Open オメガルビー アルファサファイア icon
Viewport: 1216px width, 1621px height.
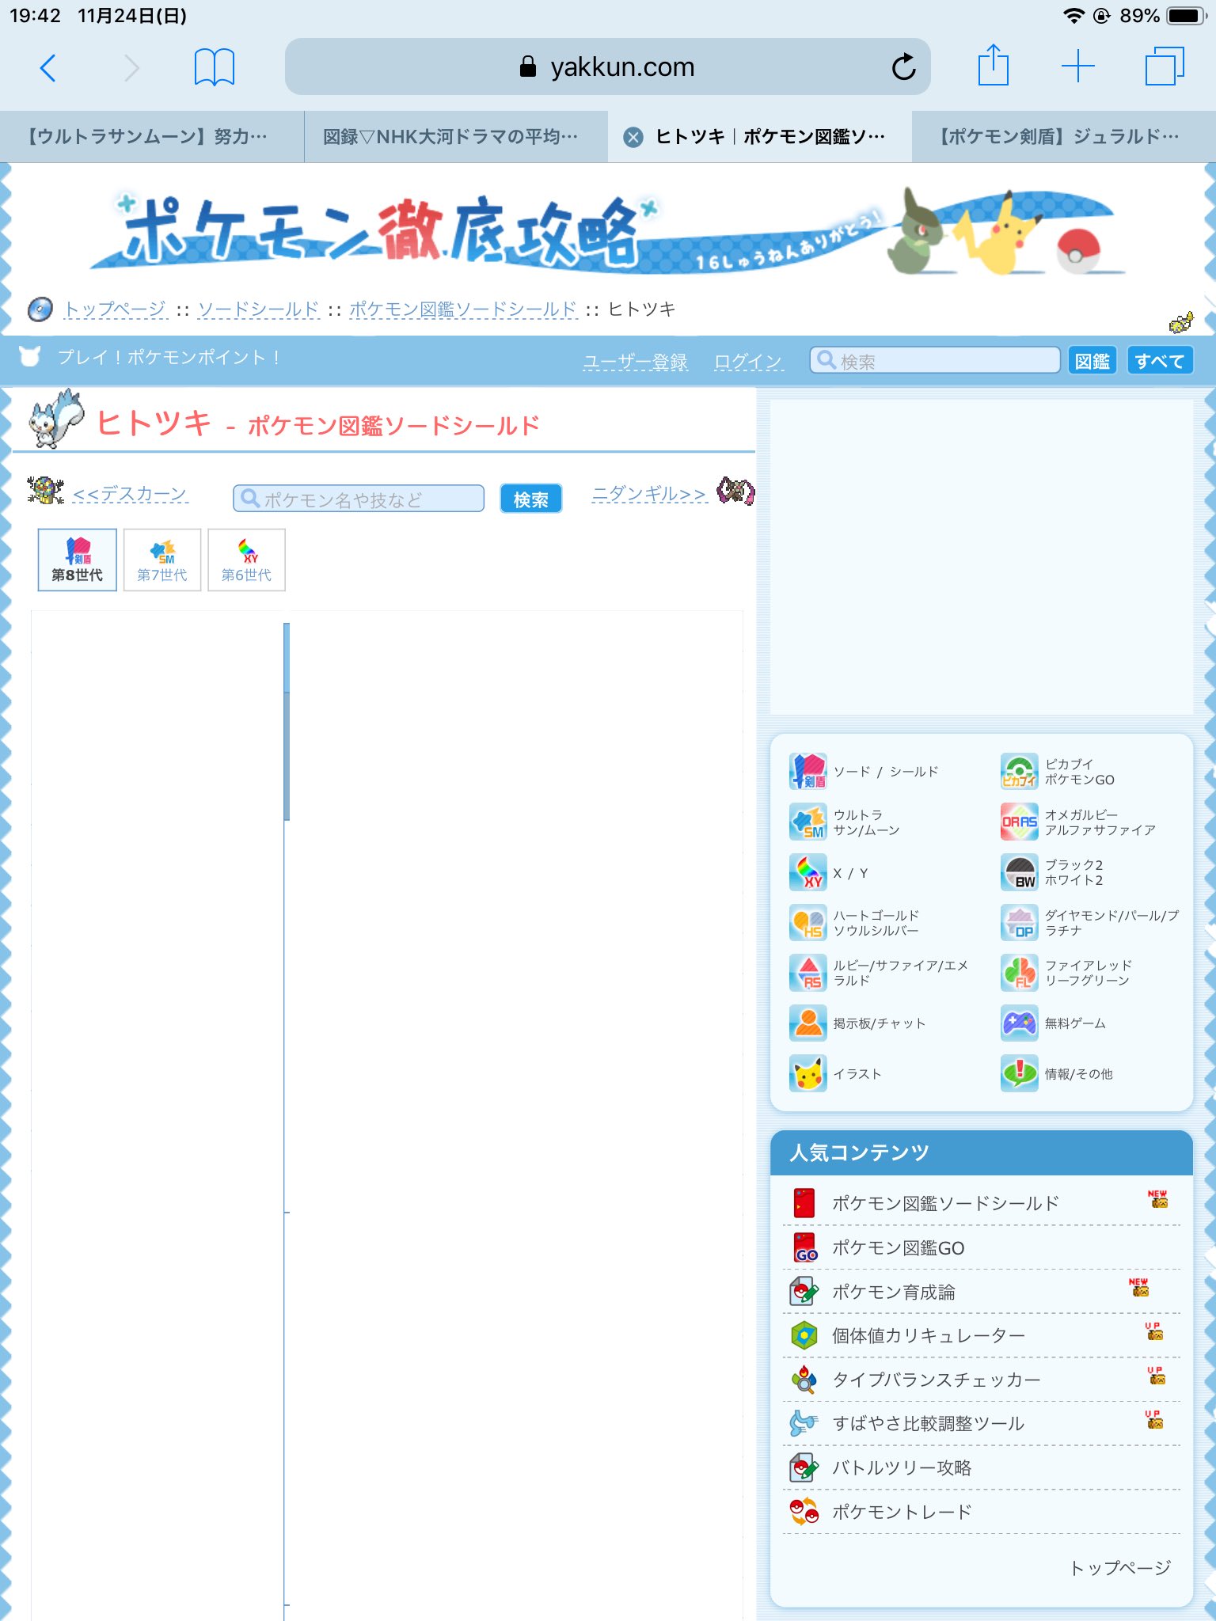[1019, 822]
